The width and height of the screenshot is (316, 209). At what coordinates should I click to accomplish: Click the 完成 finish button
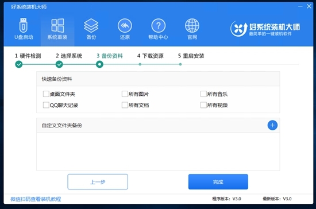(x=218, y=182)
